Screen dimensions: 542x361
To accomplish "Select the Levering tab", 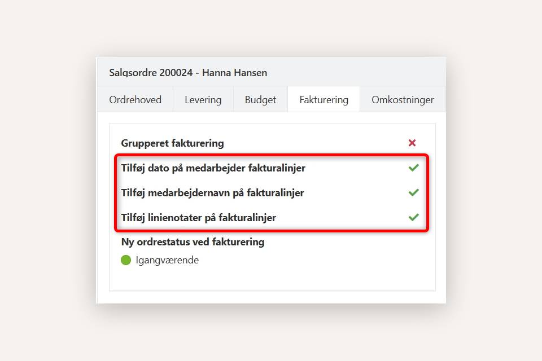I will (203, 99).
